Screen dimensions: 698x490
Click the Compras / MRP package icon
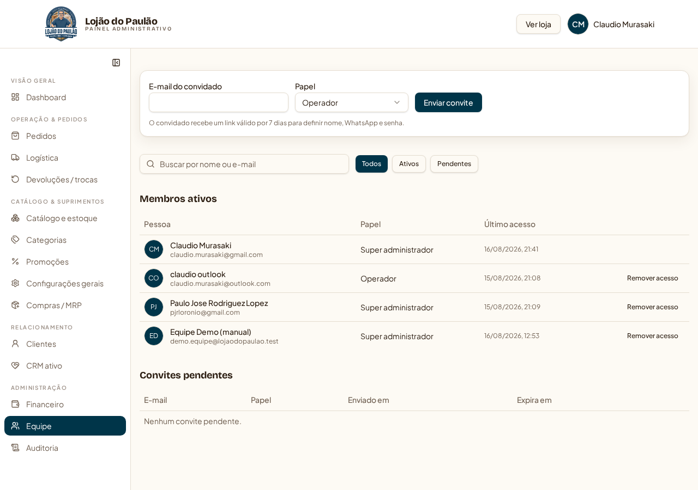click(x=15, y=305)
